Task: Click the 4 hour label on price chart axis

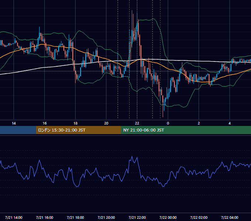Action: pyautogui.click(x=230, y=123)
